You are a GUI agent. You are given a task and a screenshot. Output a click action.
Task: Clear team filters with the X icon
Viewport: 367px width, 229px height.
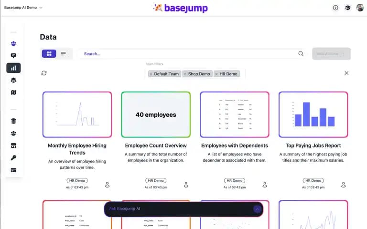pyautogui.click(x=346, y=73)
